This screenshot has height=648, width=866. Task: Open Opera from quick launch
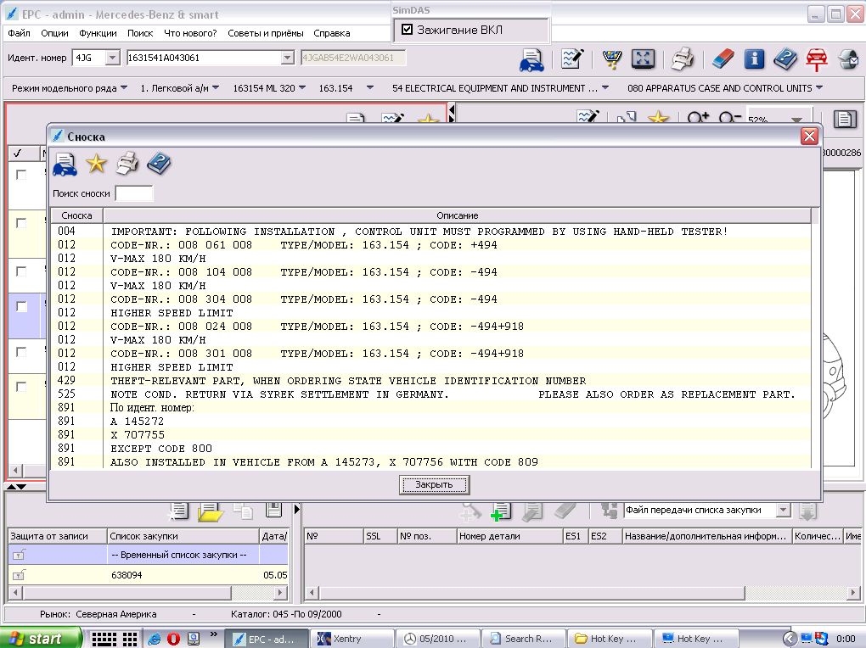click(173, 639)
